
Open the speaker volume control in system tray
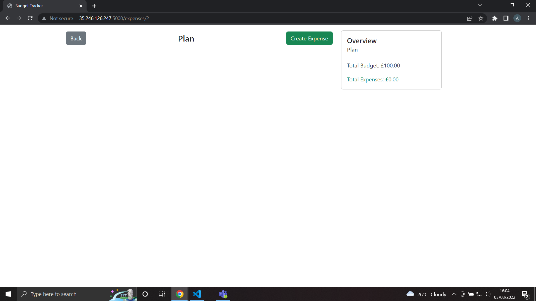pos(488,294)
